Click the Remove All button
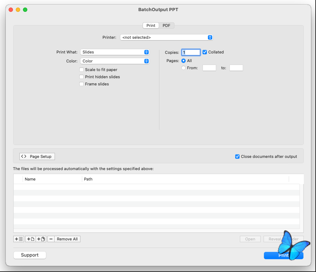This screenshot has height=272, width=316. click(67, 239)
